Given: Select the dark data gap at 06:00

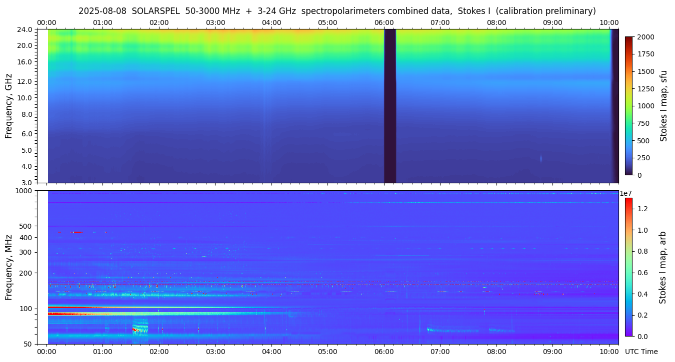Looking at the screenshot, I should coord(390,106).
